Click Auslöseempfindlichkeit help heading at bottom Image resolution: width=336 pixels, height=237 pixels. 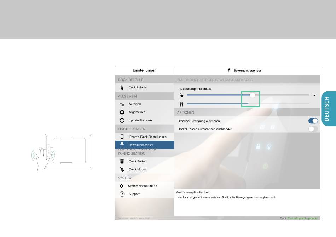point(193,192)
